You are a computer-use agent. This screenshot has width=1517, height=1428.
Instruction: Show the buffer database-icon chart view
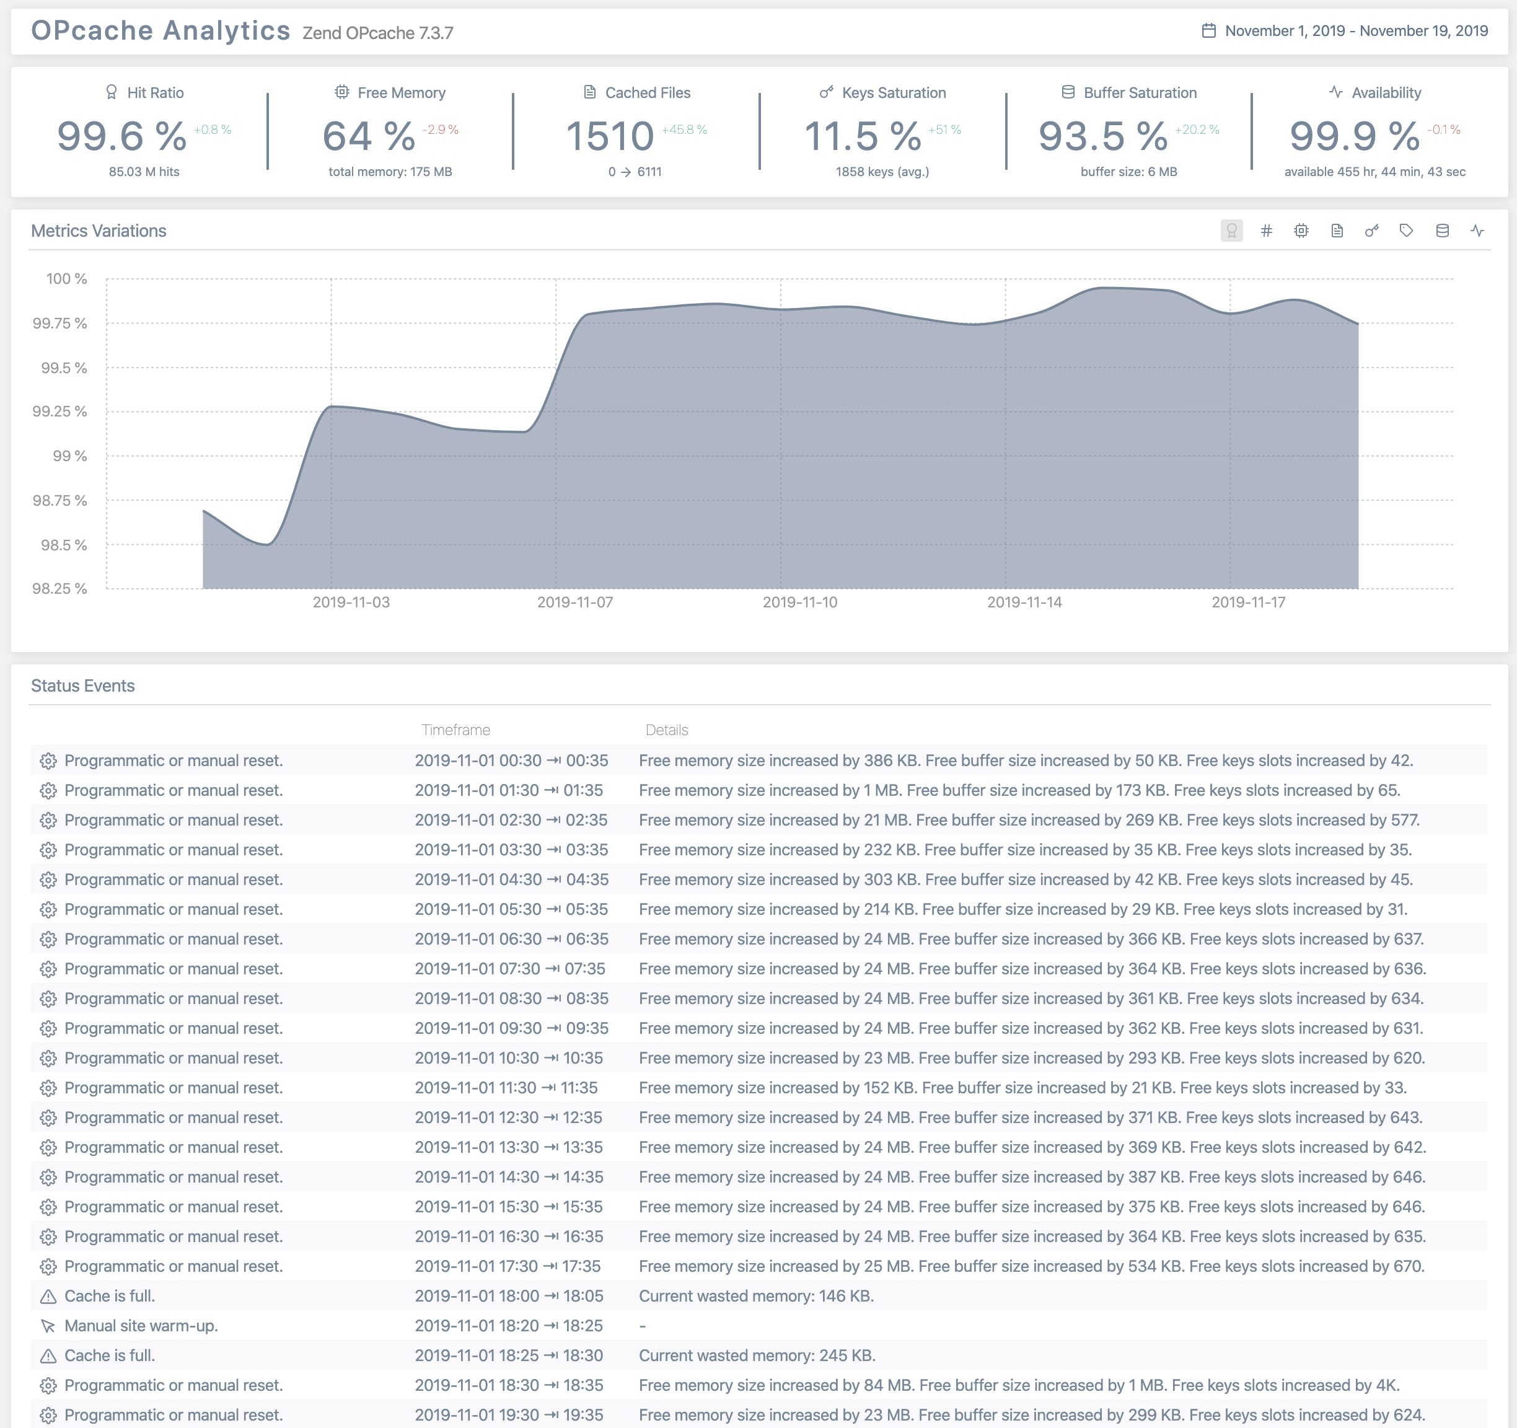(x=1442, y=231)
